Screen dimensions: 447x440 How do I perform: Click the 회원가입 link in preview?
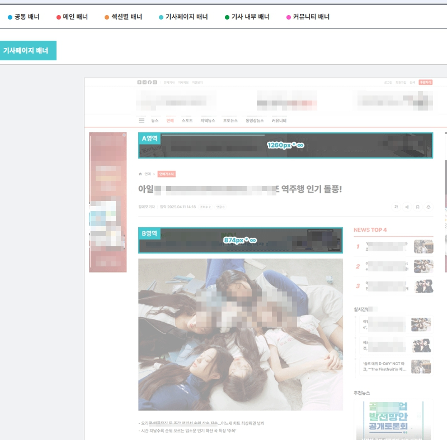(x=401, y=83)
